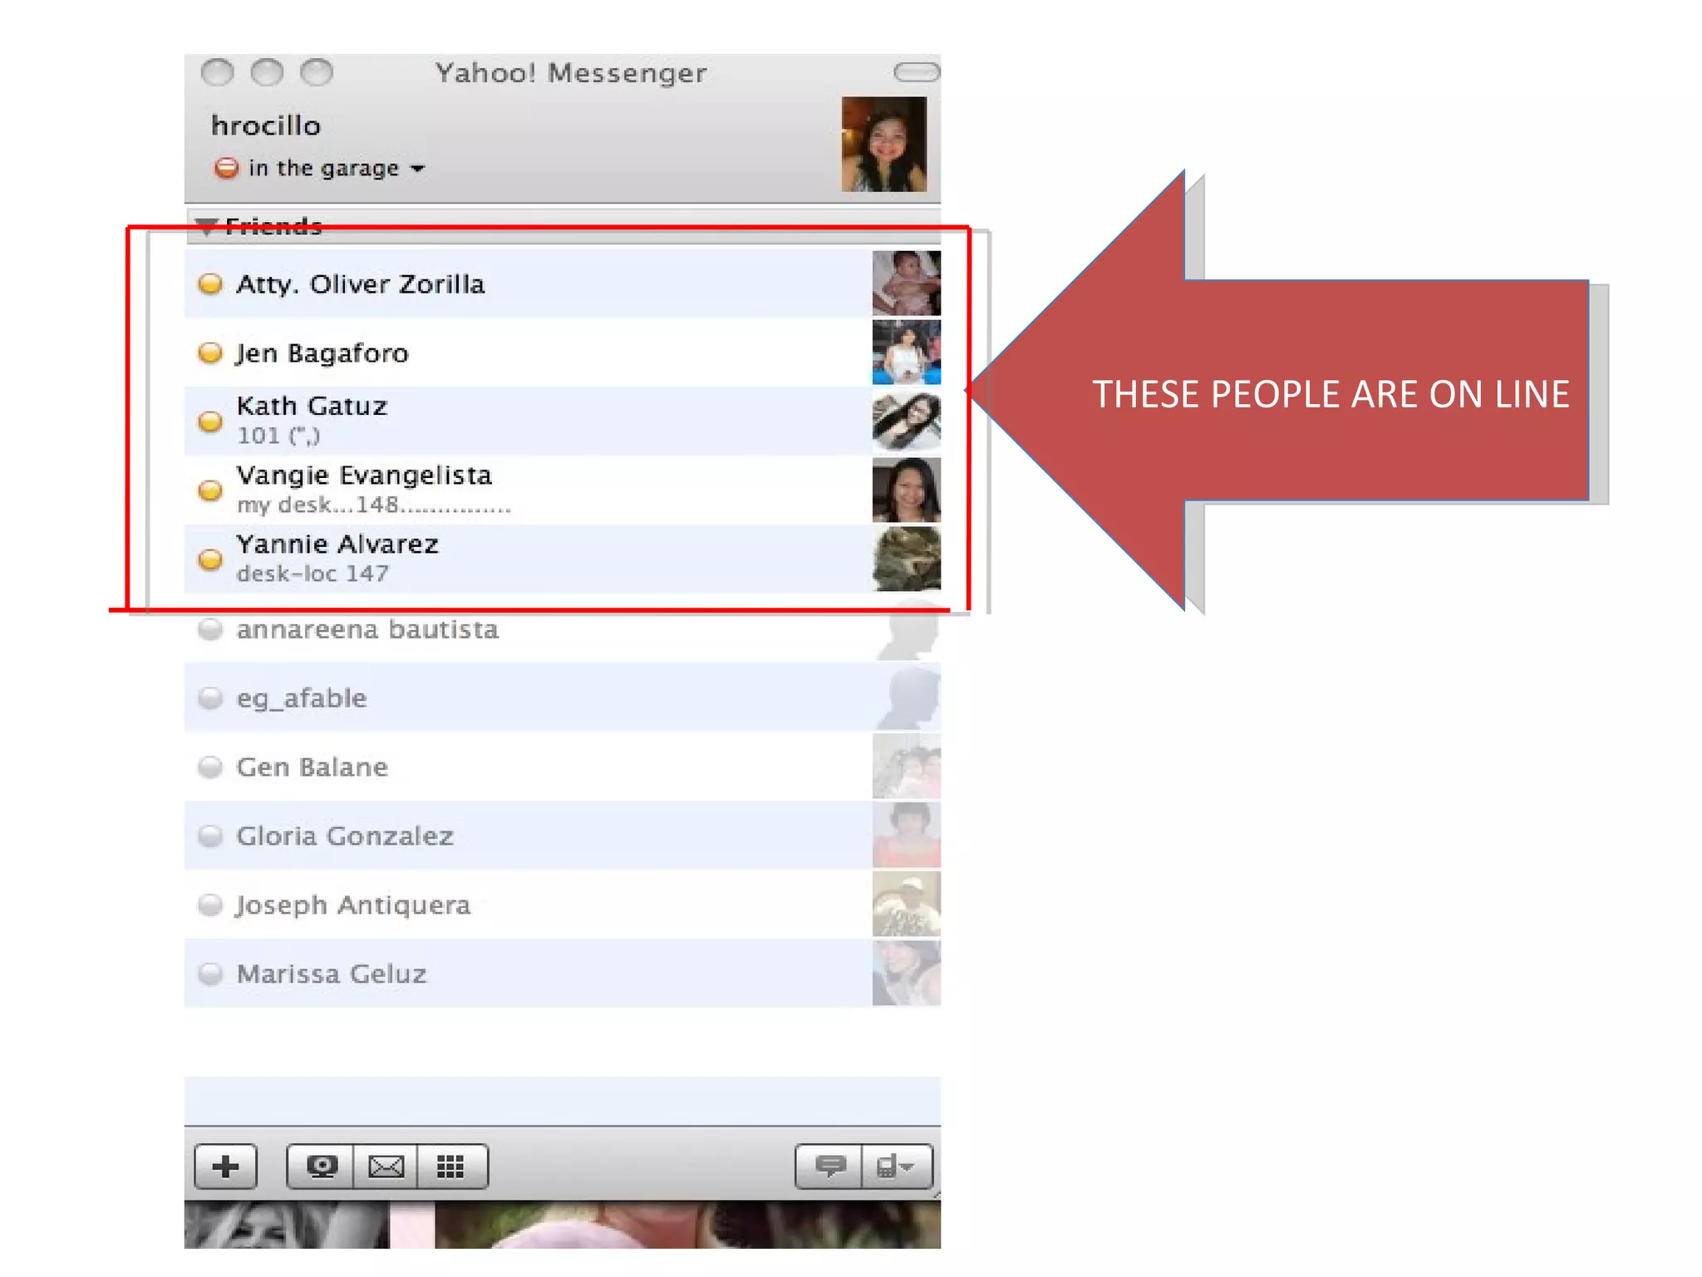Click the Yahoo! Messenger window title
Image resolution: width=1702 pixels, height=1277 pixels.
(571, 73)
